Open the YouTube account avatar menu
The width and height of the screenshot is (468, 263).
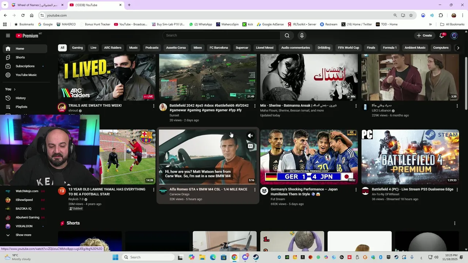454,35
